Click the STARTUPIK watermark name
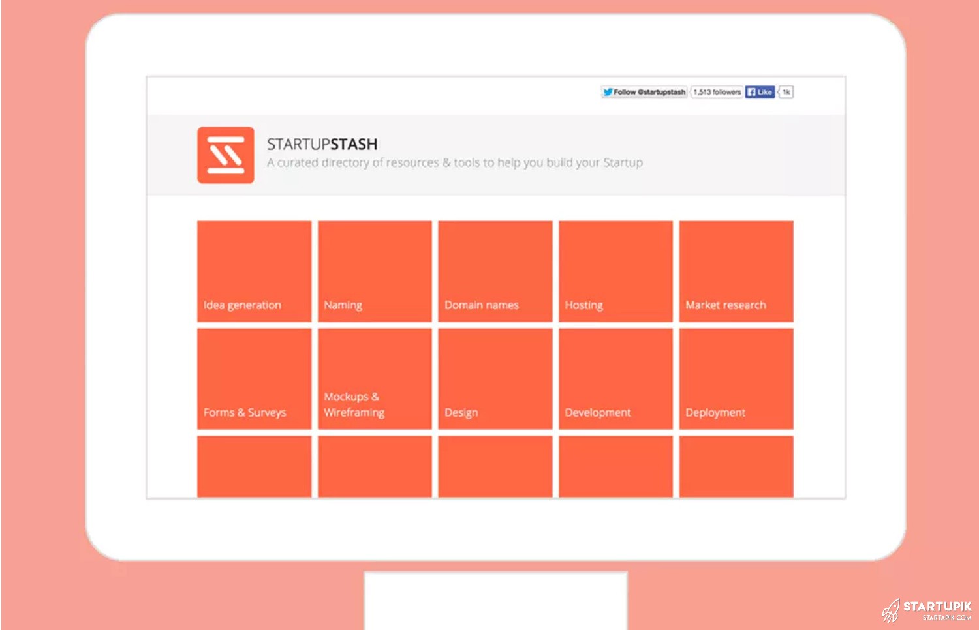The image size is (979, 630). tap(937, 606)
